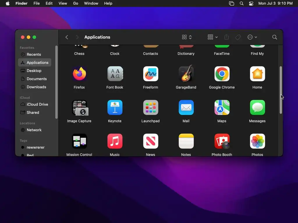
Task: Click the Dictionary label
Action: tap(186, 54)
